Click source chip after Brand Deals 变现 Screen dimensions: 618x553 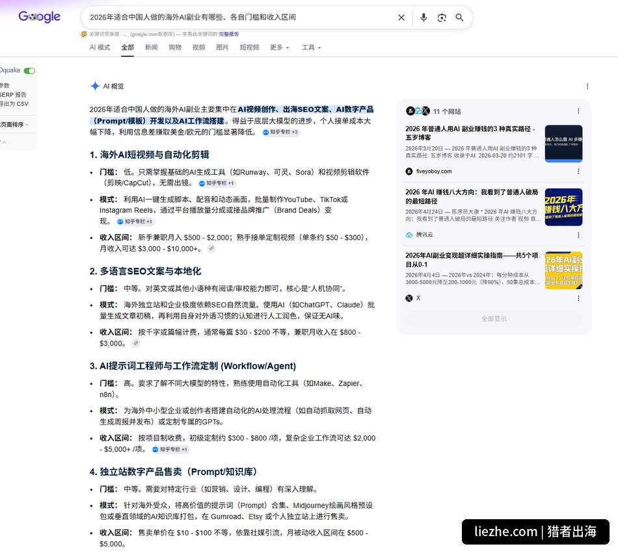pos(135,222)
